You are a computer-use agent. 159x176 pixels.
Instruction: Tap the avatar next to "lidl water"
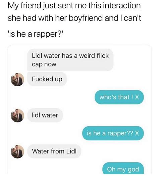tap(17, 116)
